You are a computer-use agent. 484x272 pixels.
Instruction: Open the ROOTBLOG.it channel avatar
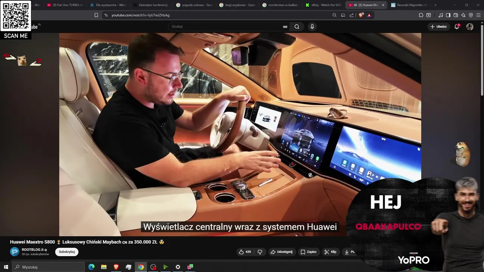click(x=14, y=252)
